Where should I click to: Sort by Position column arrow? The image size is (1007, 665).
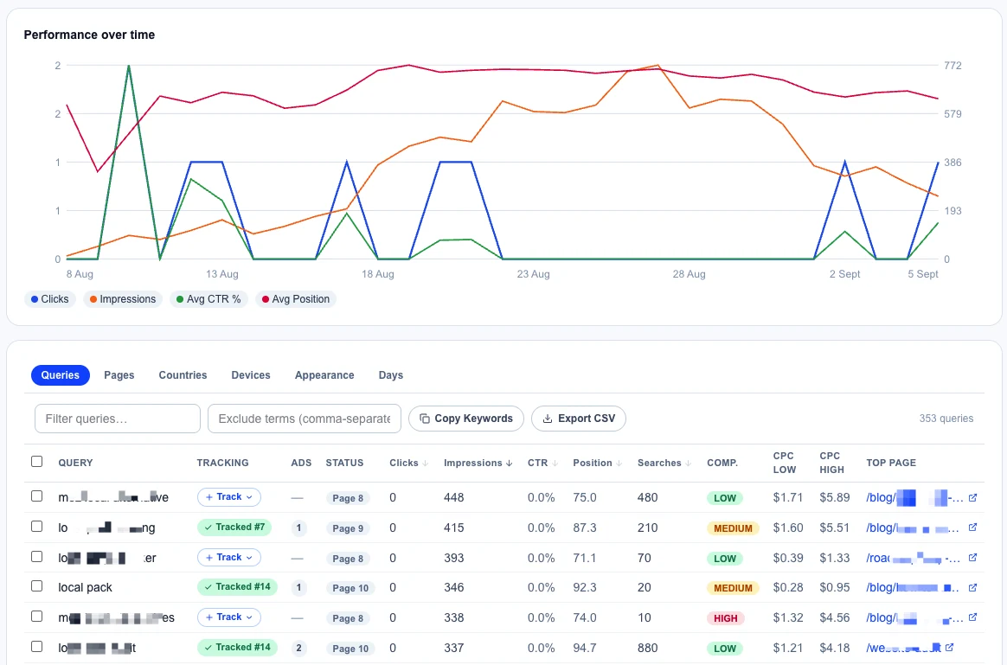tap(619, 464)
